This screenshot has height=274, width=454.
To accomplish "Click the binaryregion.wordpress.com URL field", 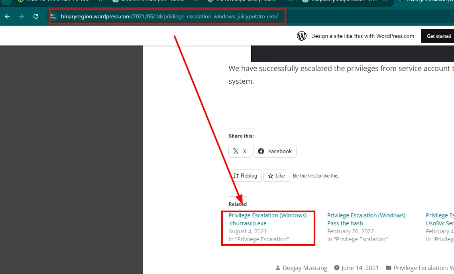I will pyautogui.click(x=169, y=16).
